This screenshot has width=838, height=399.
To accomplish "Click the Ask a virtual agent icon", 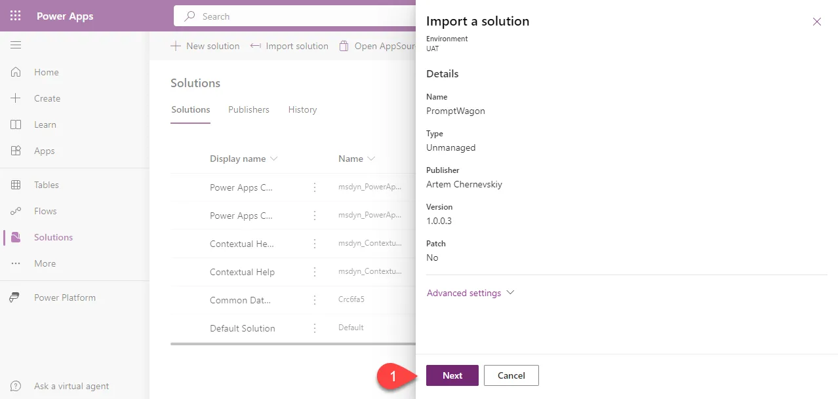I will [16, 386].
